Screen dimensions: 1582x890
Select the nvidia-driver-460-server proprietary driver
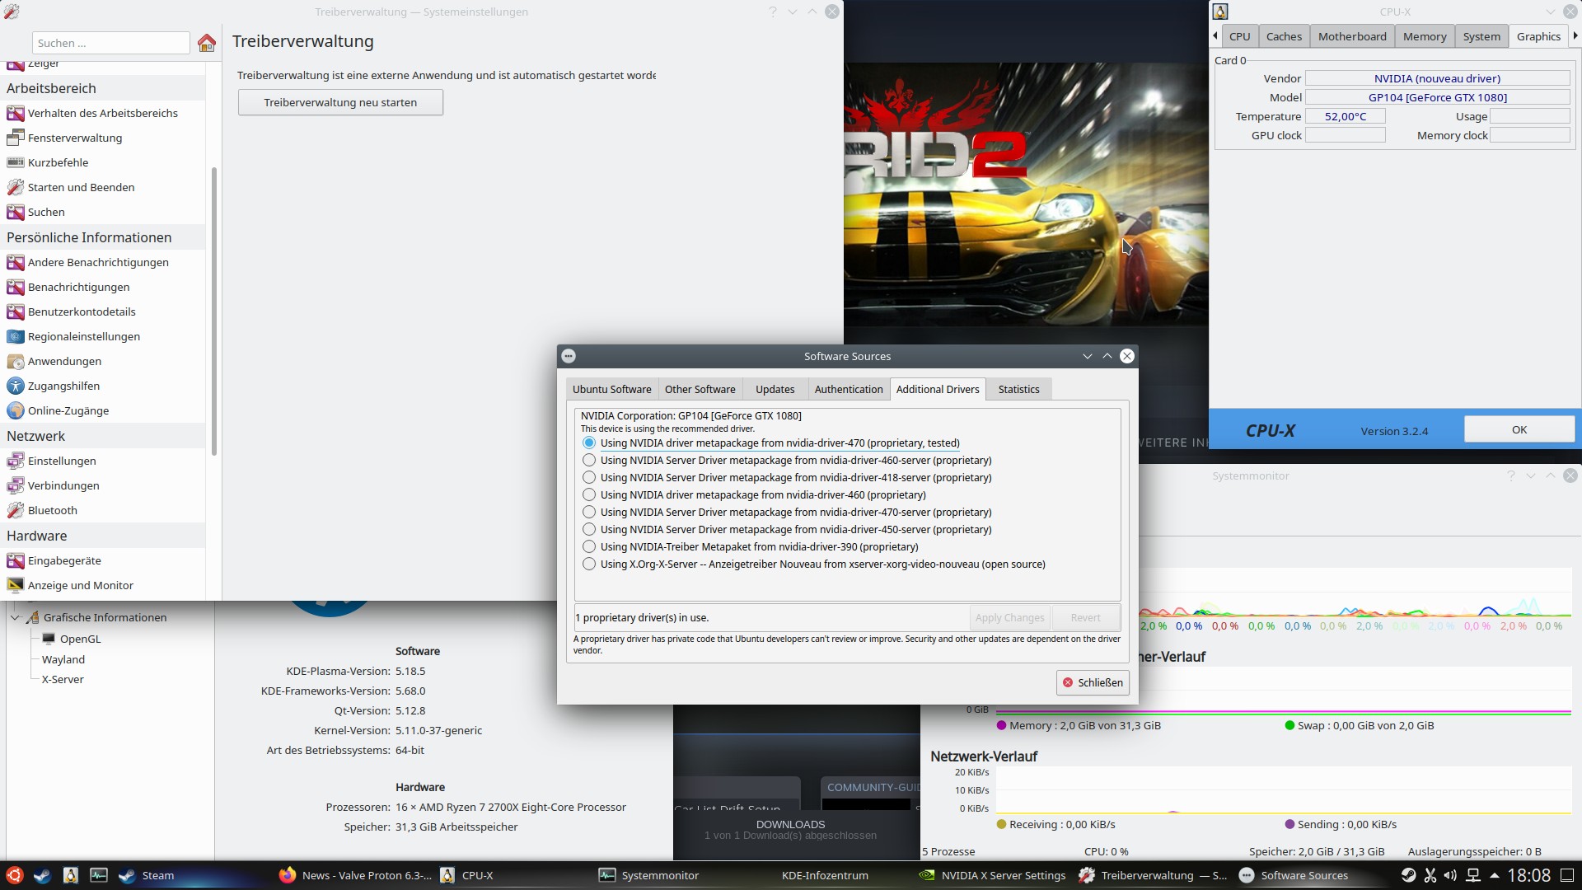(589, 460)
